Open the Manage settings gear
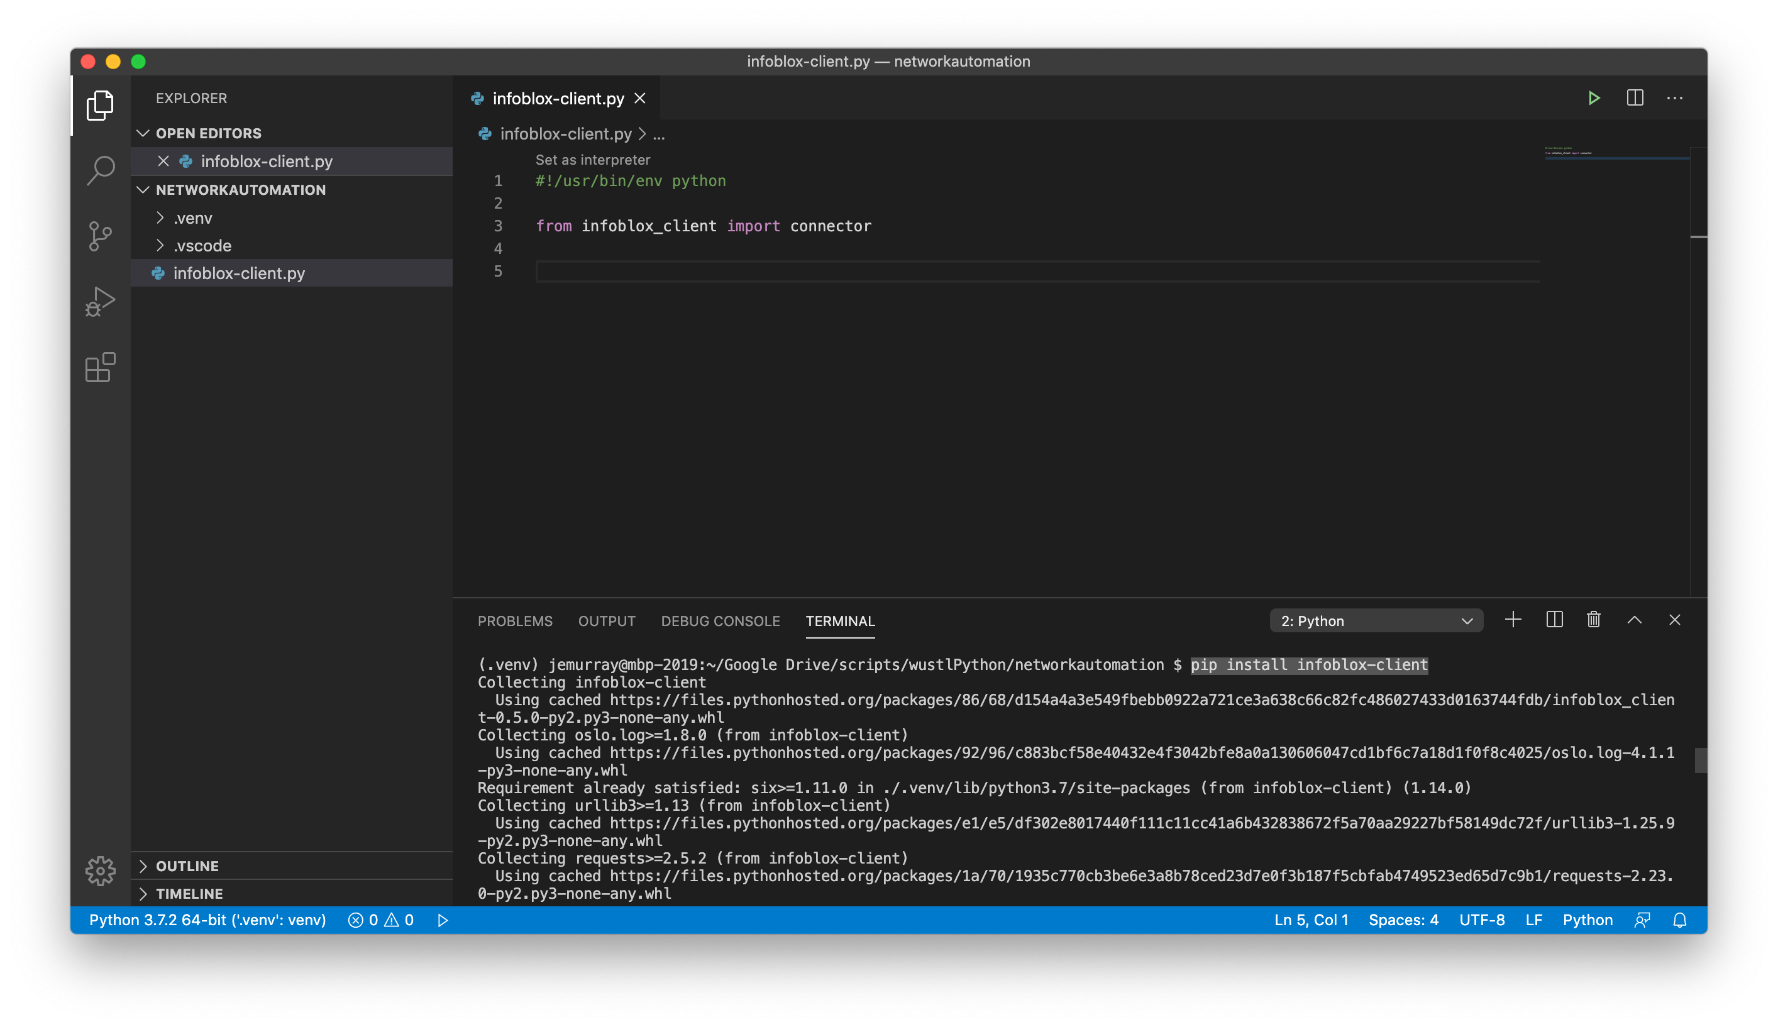1778x1027 pixels. (99, 870)
